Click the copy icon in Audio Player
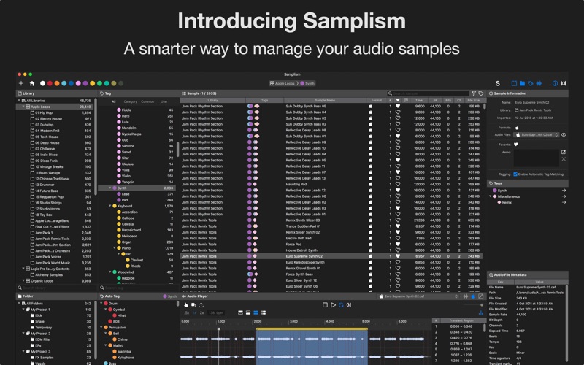 pyautogui.click(x=193, y=305)
